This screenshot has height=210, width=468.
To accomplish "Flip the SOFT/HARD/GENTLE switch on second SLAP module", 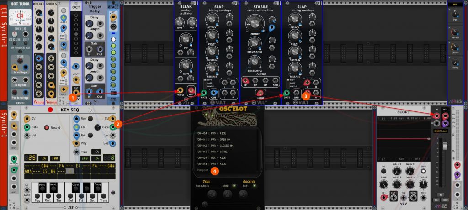I will click(x=287, y=83).
